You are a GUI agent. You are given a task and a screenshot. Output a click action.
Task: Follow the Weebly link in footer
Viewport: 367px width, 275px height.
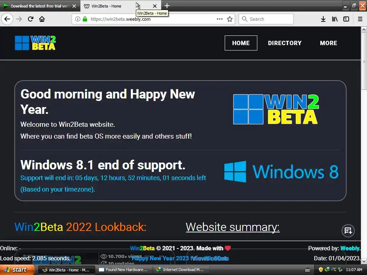click(x=350, y=248)
